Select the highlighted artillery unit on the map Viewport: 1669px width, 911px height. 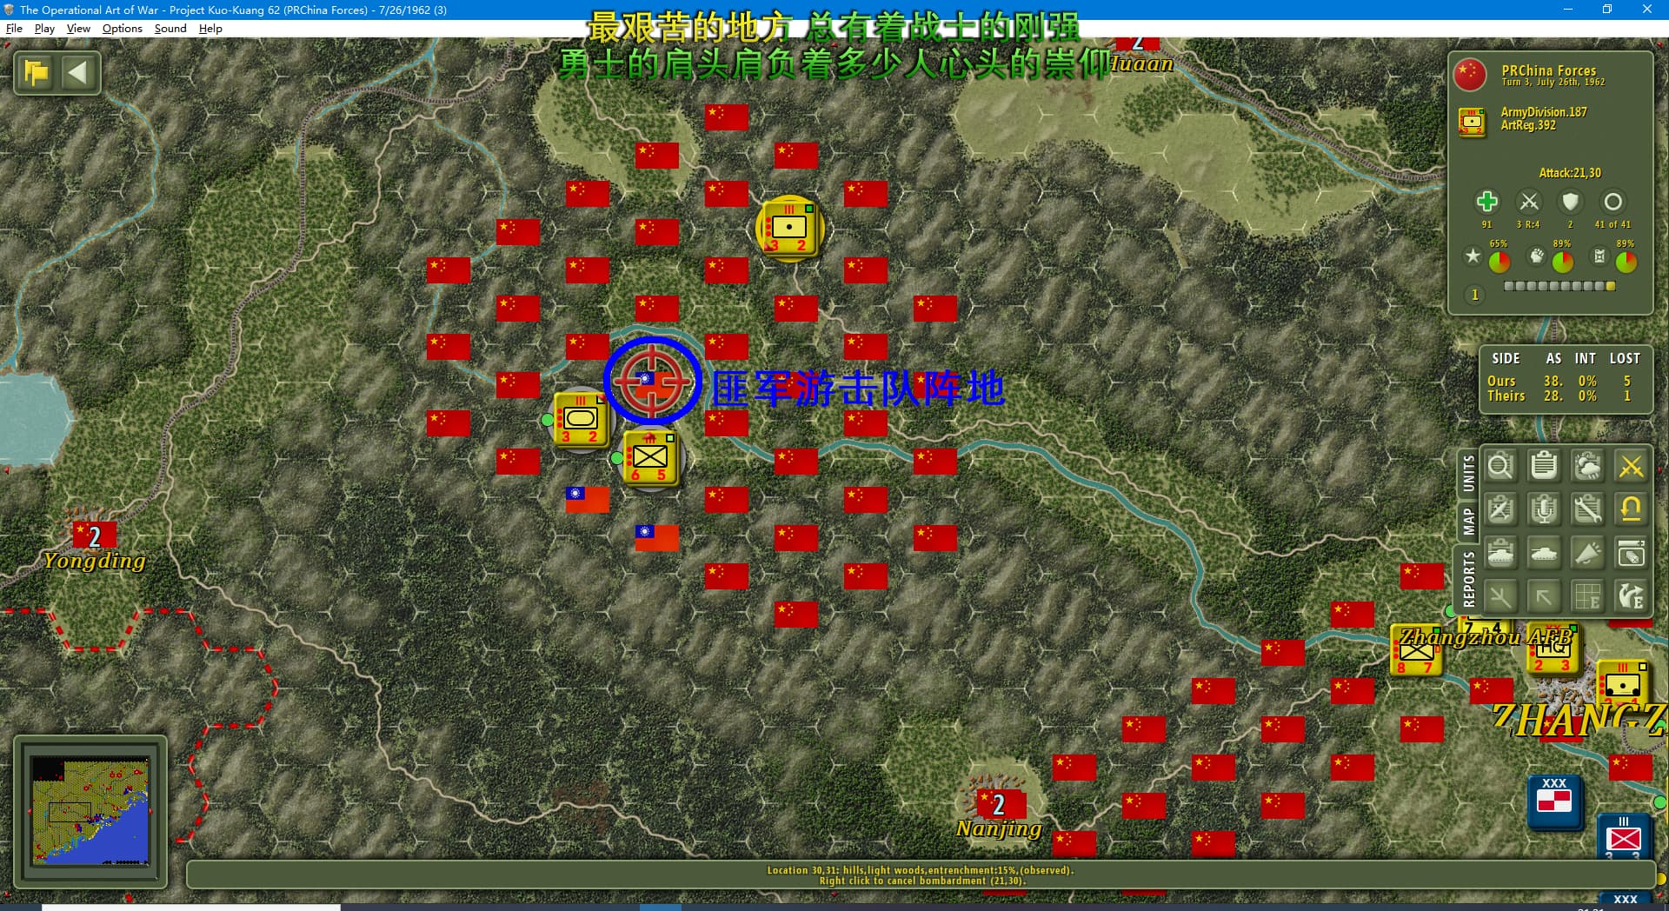point(789,229)
